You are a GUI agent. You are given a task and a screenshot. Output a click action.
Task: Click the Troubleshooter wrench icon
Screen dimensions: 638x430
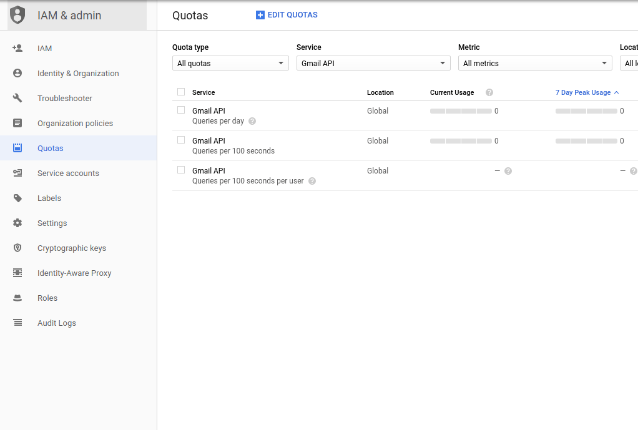click(17, 98)
